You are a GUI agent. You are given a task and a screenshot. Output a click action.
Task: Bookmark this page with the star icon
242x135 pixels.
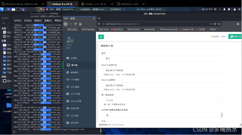219,24
